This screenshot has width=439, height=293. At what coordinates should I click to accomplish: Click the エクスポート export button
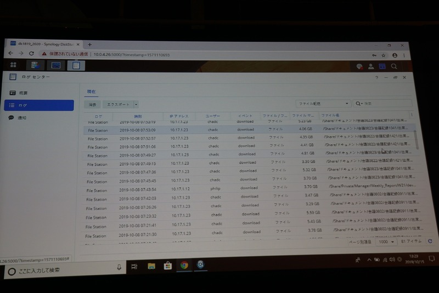tap(118, 104)
